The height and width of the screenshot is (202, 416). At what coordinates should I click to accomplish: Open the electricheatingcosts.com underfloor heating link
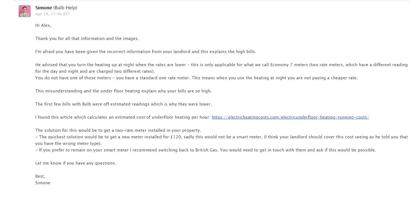click(290, 117)
